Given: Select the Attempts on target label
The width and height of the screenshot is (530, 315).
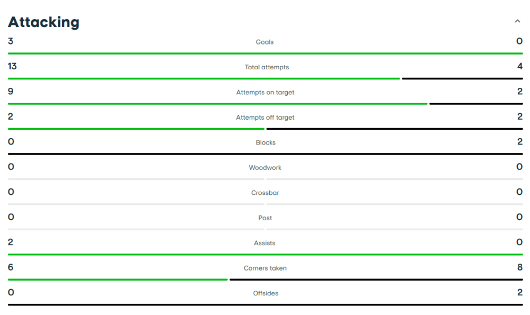Looking at the screenshot, I should tap(265, 92).
